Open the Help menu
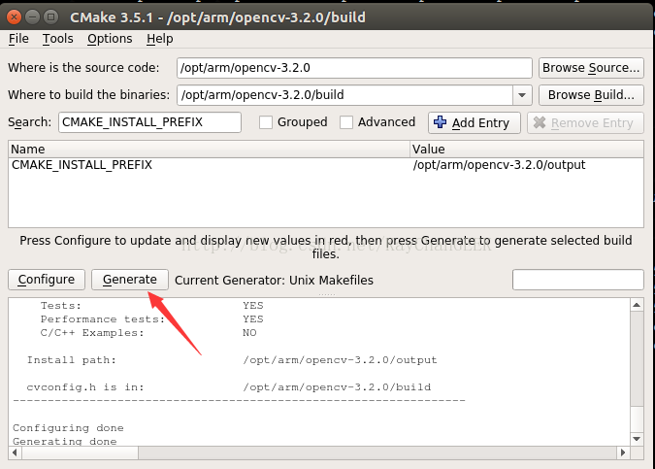Screen dimensions: 655x469 pos(159,39)
